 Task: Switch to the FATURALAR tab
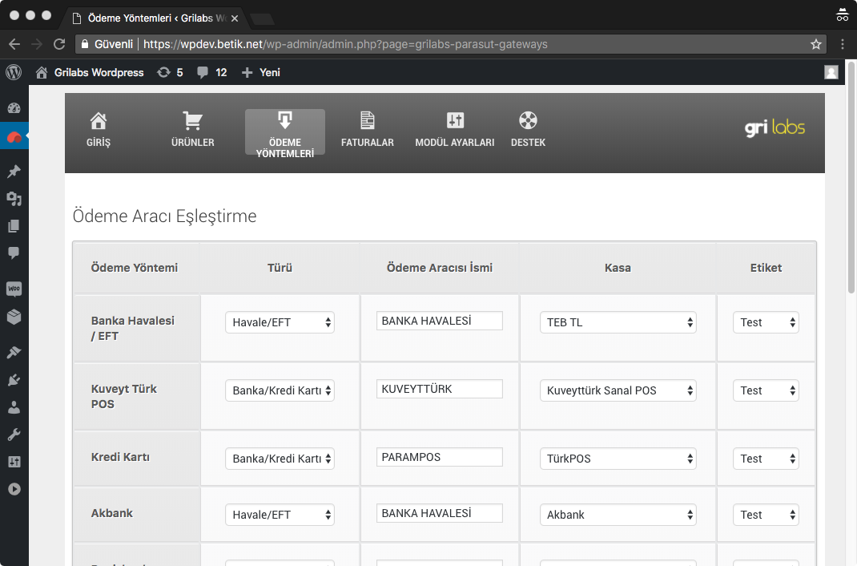coord(367,131)
